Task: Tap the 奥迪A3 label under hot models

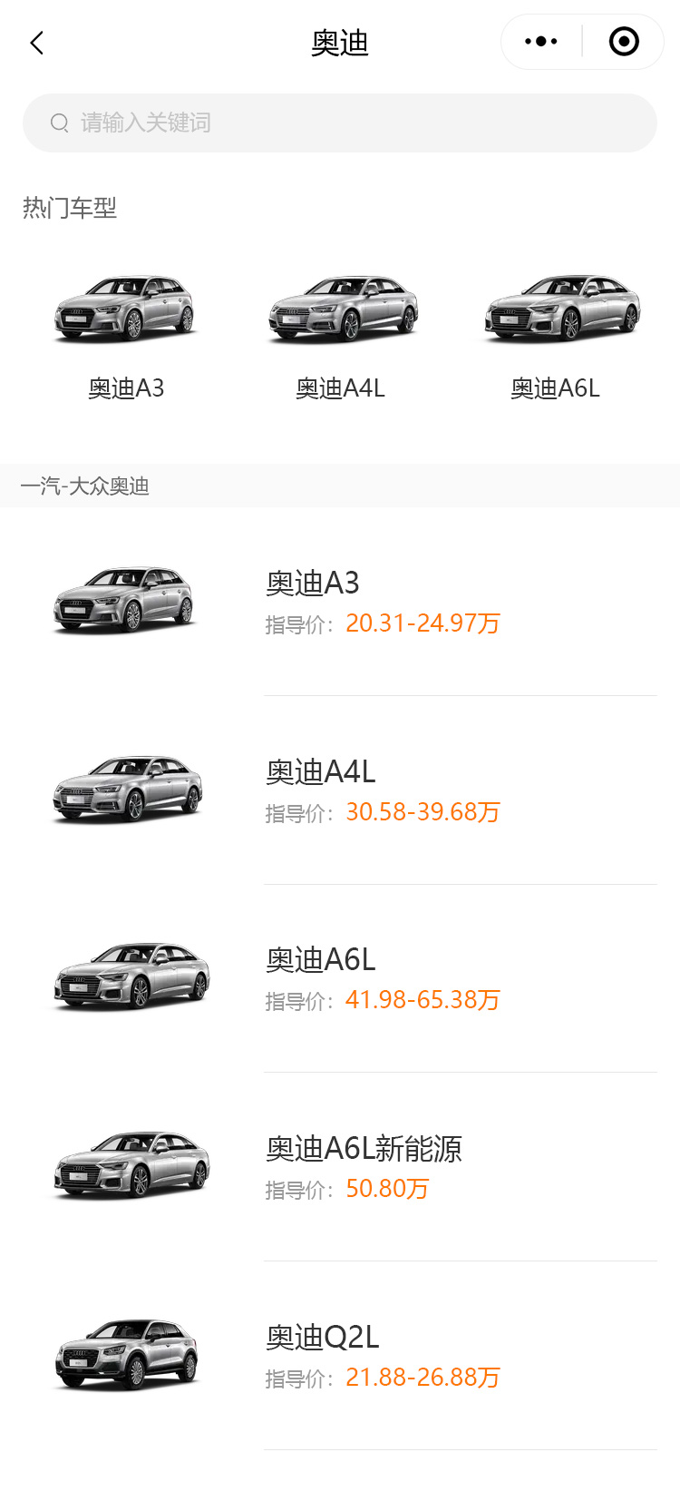Action: click(x=126, y=388)
